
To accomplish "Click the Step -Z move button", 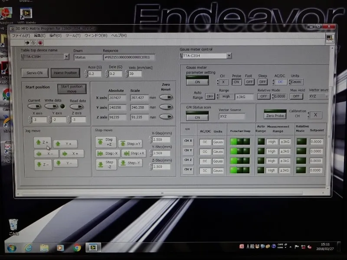I will click(106, 165).
